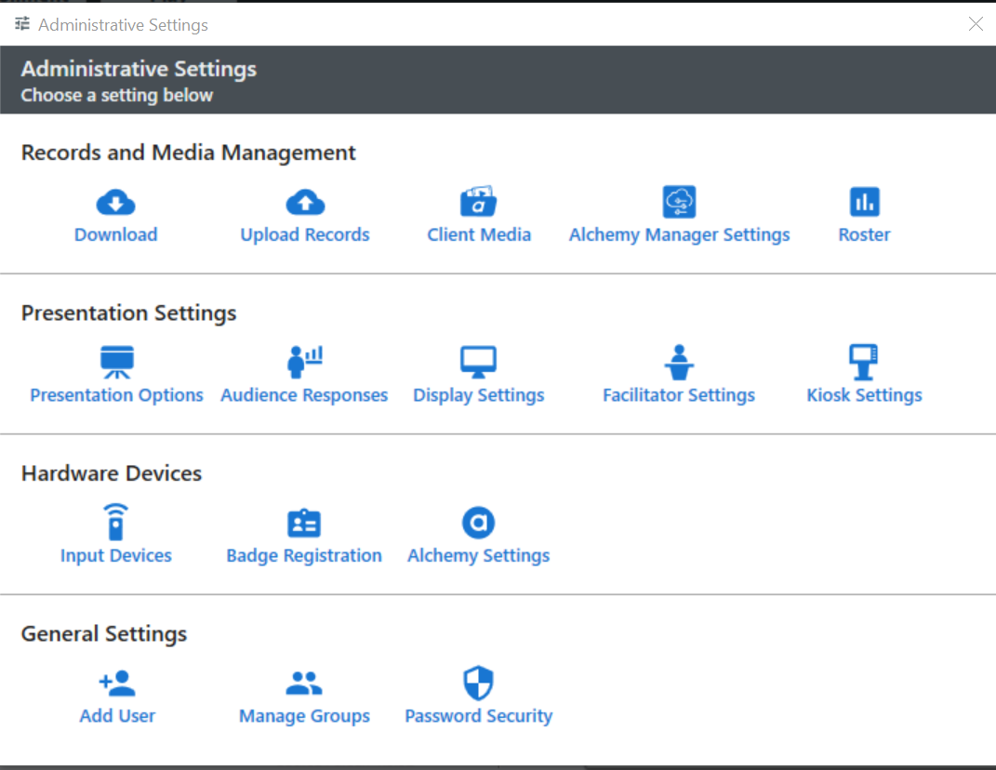
Task: Click the Download cloud icon
Action: [x=115, y=202]
